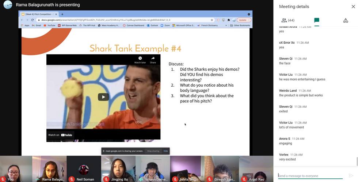The image size is (358, 182).
Task: Click Gireesh's video tile
Action: pyautogui.click(x=221, y=169)
